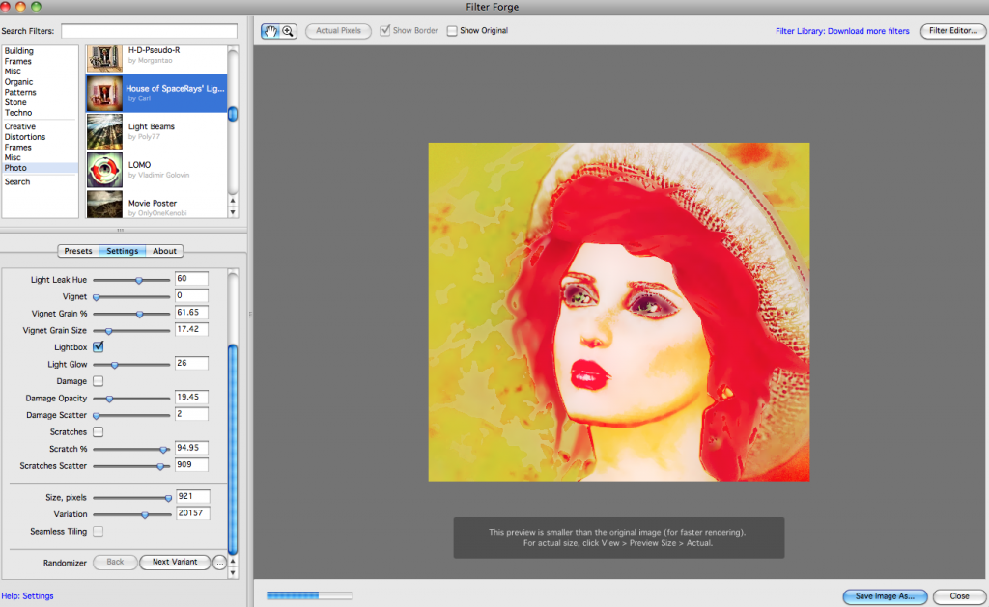This screenshot has height=607, width=989.
Task: Open the Help: Settings link
Action: tap(27, 596)
